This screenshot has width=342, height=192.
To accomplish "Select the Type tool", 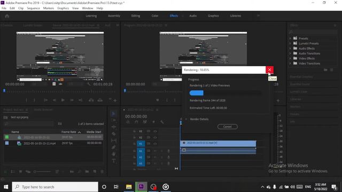I will (114, 161).
